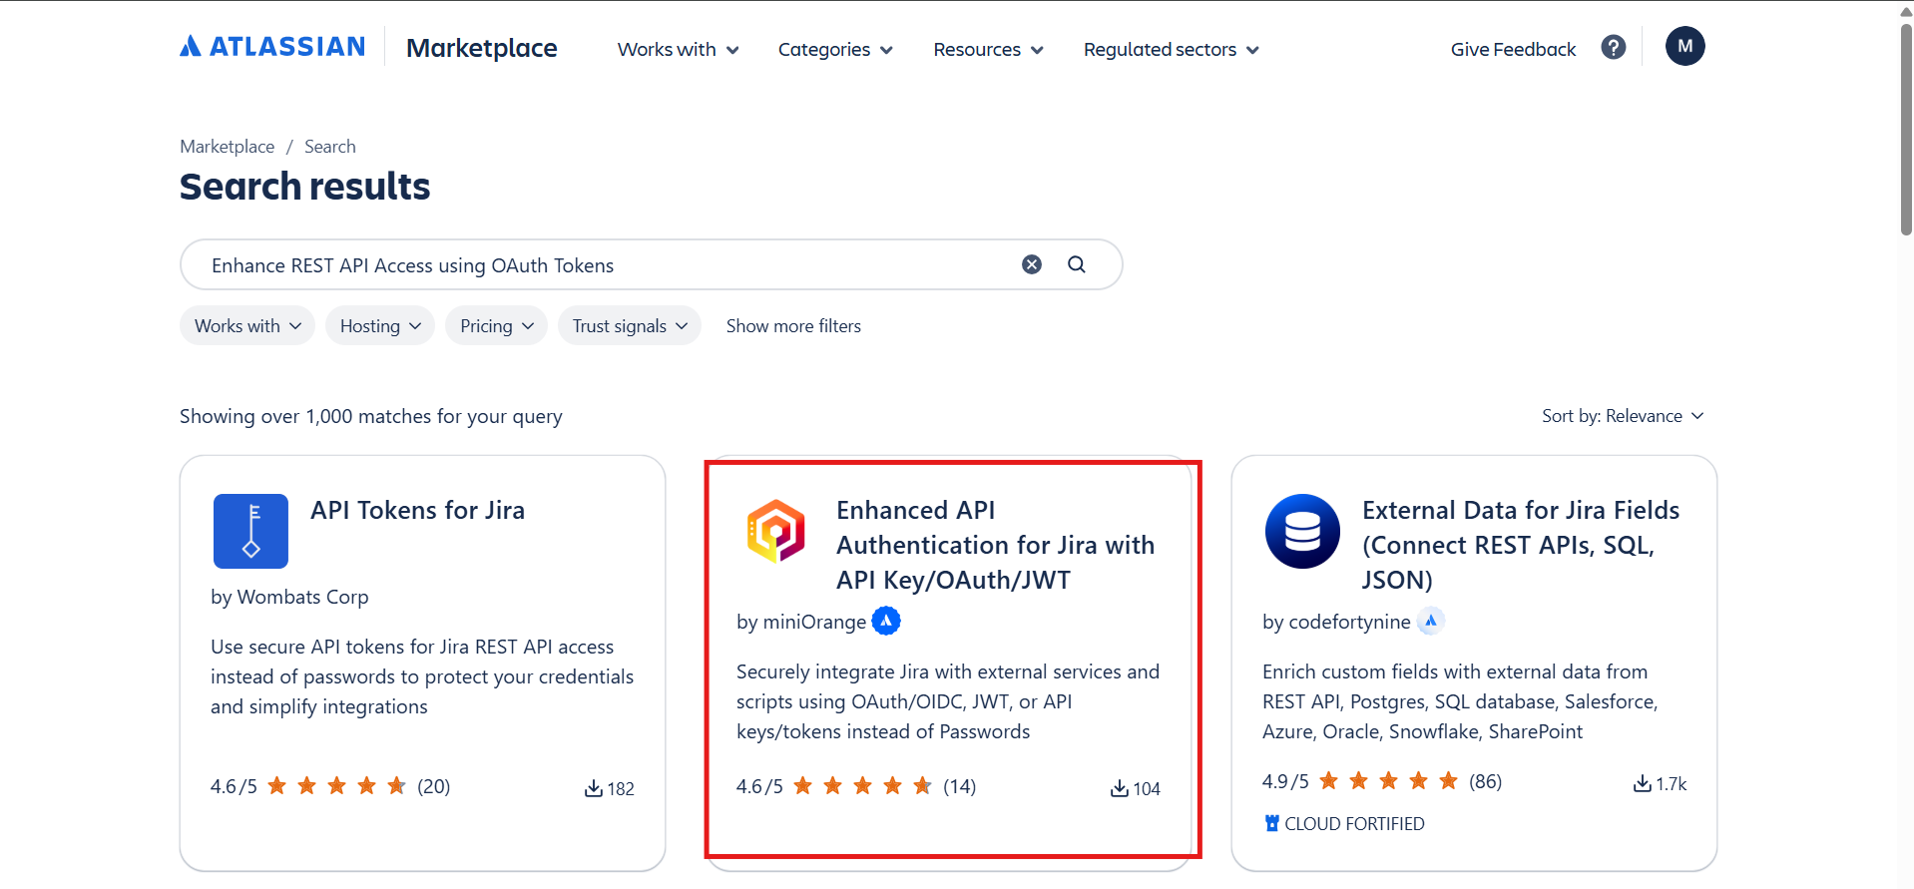This screenshot has height=889, width=1914.
Task: Click the star rating of Enhanced API Authentication
Action: [x=862, y=786]
